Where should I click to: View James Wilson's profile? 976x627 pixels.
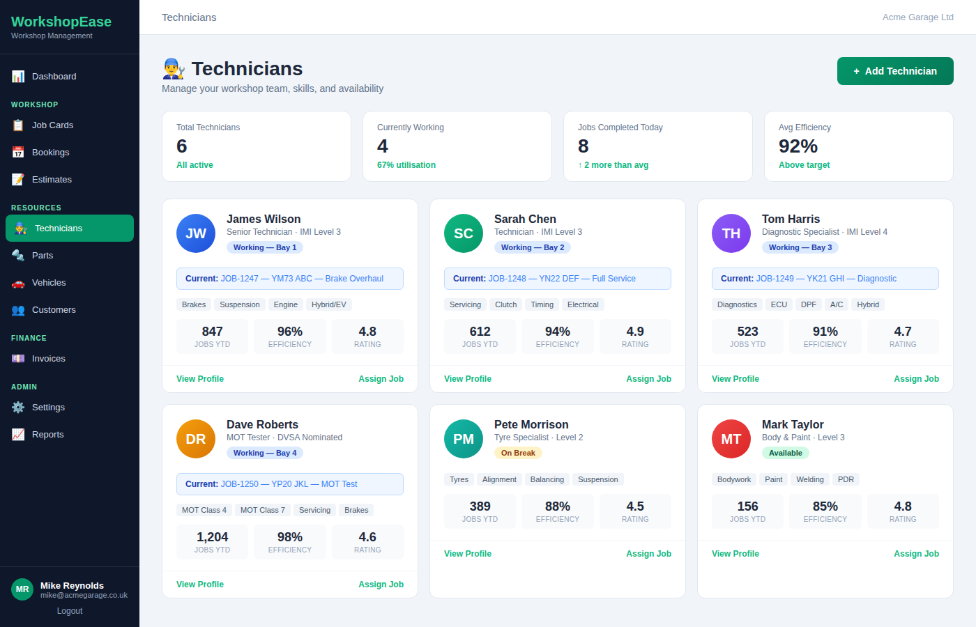point(200,378)
